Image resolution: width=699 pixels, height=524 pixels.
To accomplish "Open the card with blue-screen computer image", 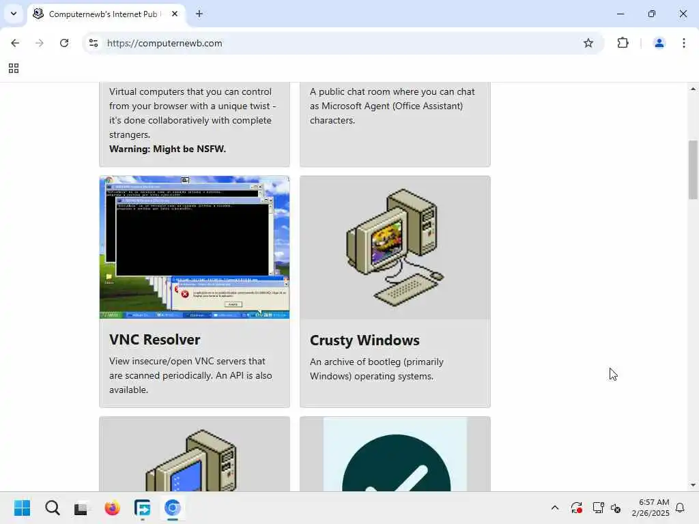I will 195,454.
